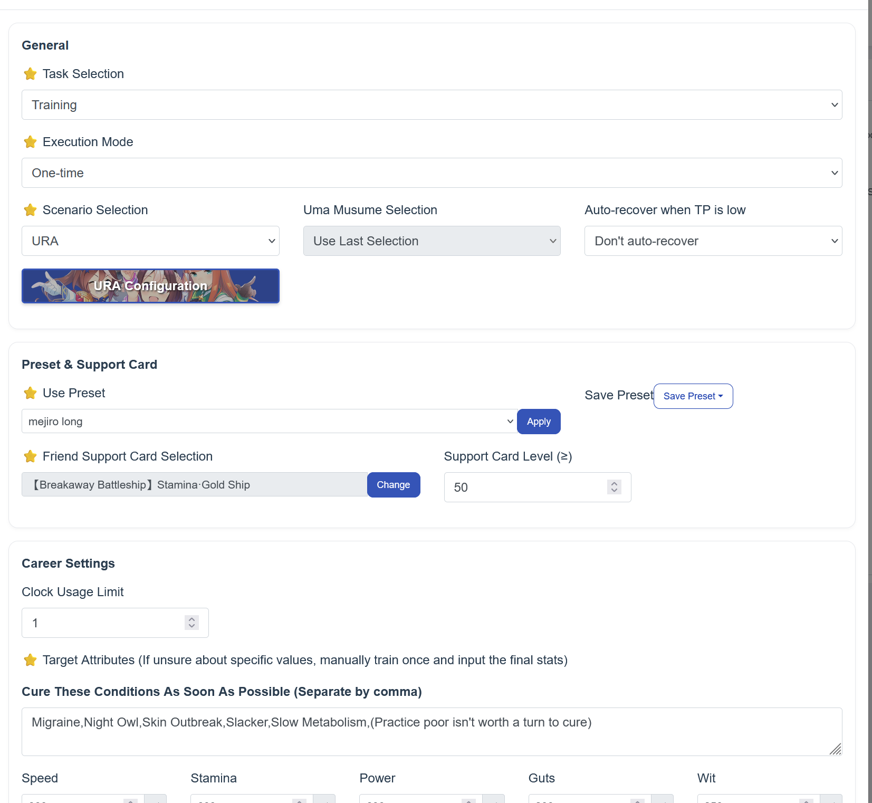This screenshot has height=803, width=872.
Task: Click the 'Stamina' attribute label
Action: pyautogui.click(x=214, y=778)
